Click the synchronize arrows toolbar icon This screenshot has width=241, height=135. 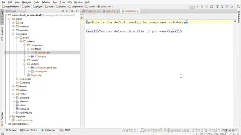coord(212,7)
